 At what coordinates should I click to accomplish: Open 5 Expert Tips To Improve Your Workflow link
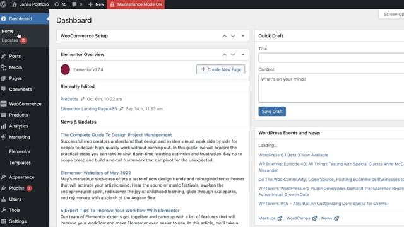click(120, 210)
